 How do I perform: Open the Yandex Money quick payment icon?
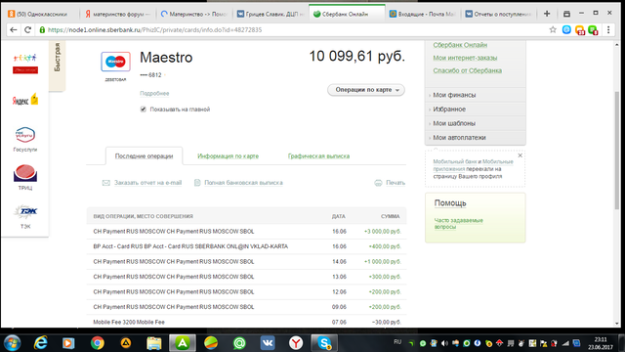[x=25, y=100]
